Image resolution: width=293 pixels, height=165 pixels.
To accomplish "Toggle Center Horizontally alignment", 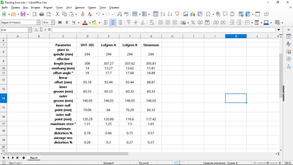I will pos(113,22).
